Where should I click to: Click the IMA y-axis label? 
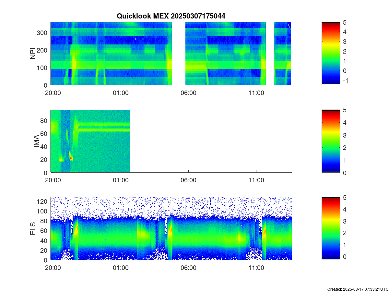tap(36, 142)
